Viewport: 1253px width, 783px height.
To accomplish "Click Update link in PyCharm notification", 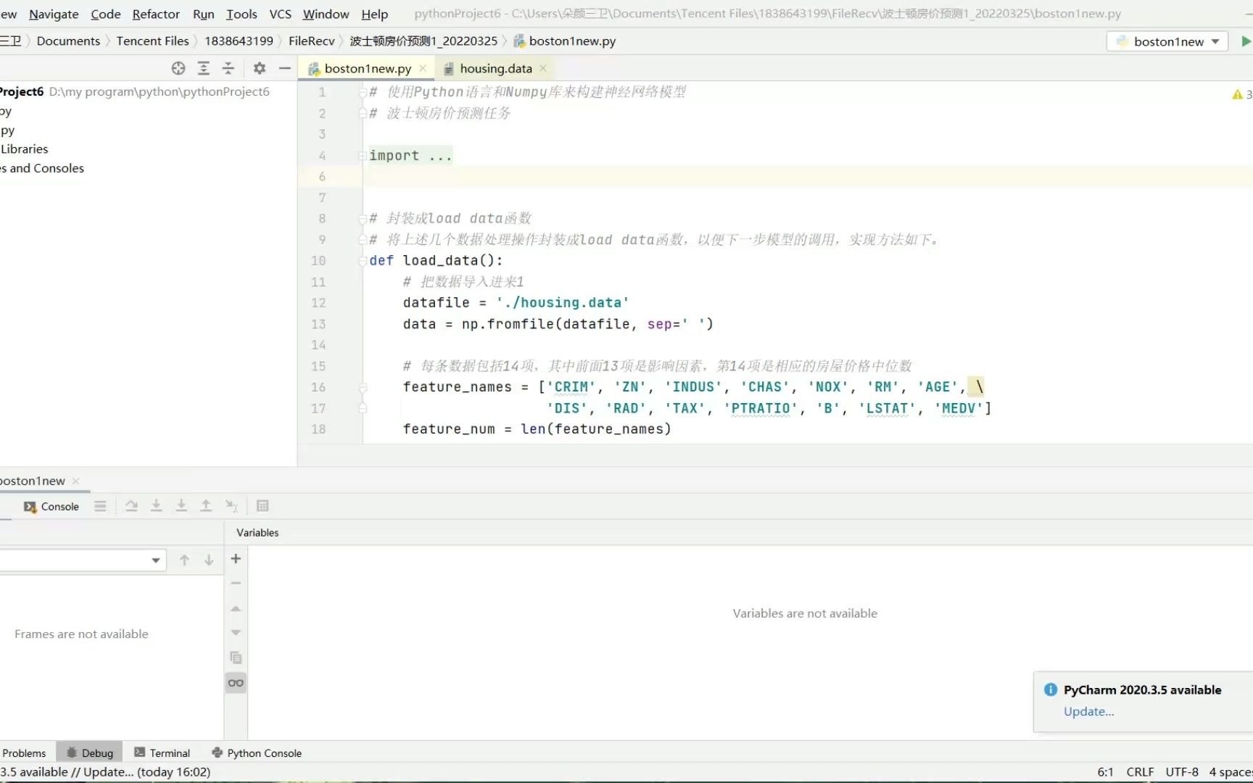I will click(x=1088, y=712).
